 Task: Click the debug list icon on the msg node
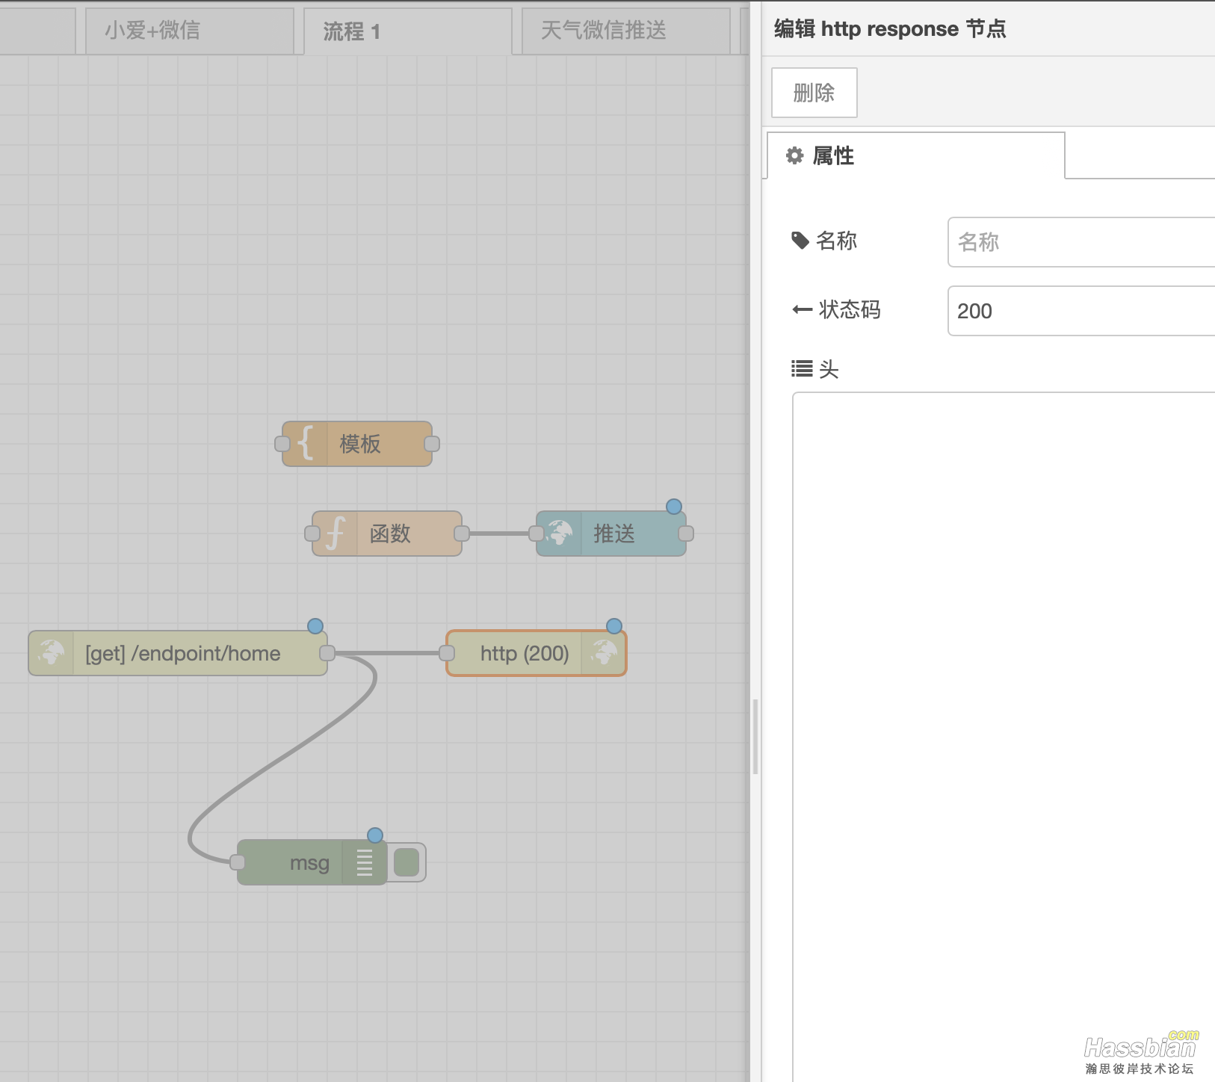365,862
